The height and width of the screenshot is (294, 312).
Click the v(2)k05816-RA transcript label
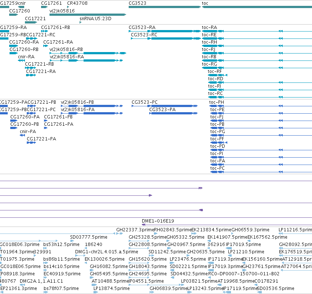click(x=67, y=57)
